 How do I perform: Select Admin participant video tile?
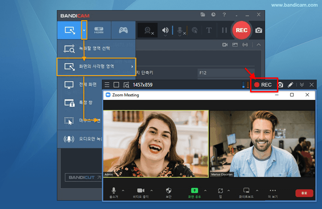point(156,143)
